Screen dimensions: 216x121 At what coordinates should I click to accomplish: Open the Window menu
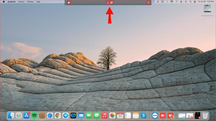pyautogui.click(x=30, y=2)
